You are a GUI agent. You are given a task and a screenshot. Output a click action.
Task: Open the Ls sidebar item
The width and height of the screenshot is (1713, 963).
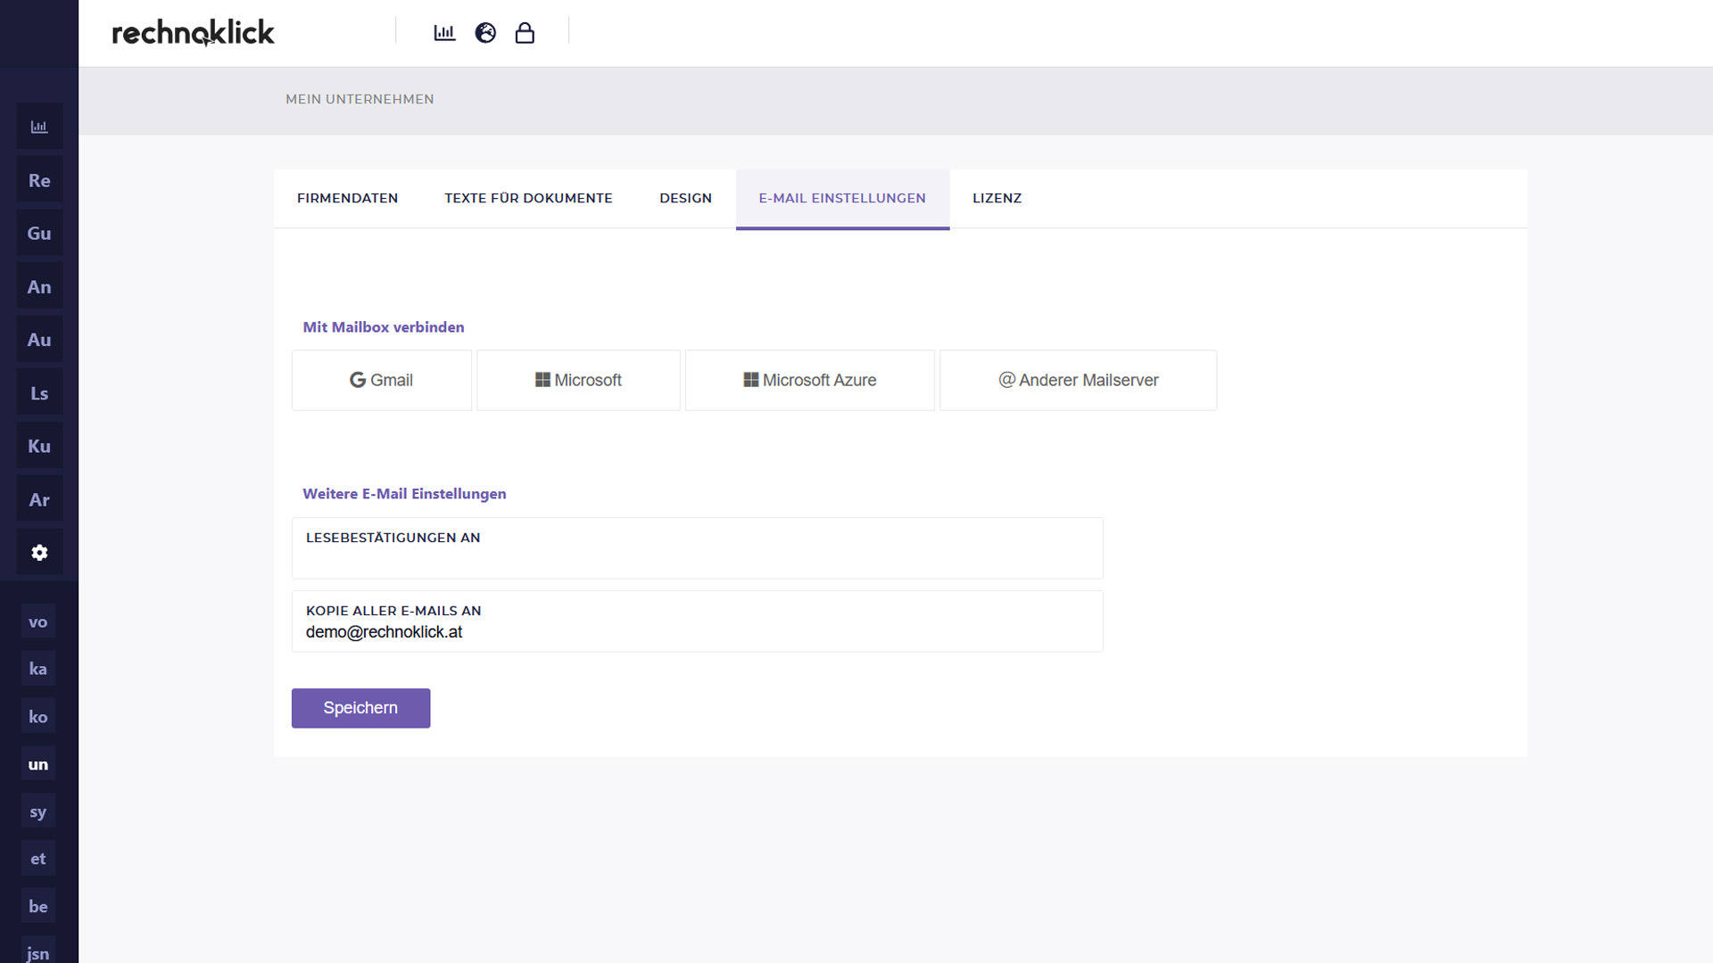[x=39, y=392]
